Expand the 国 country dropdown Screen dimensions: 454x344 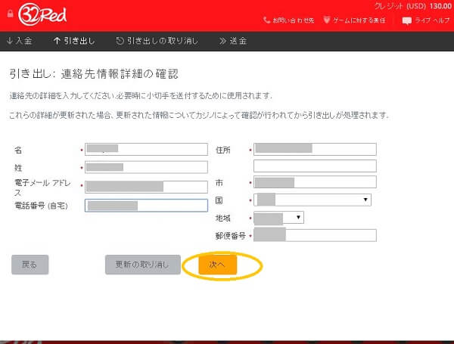[x=313, y=200]
